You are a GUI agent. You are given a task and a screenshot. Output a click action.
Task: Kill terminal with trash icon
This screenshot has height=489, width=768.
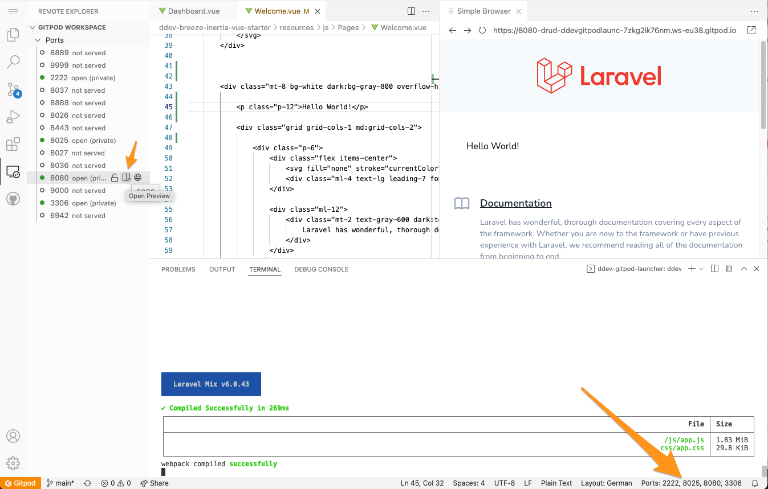coord(729,269)
